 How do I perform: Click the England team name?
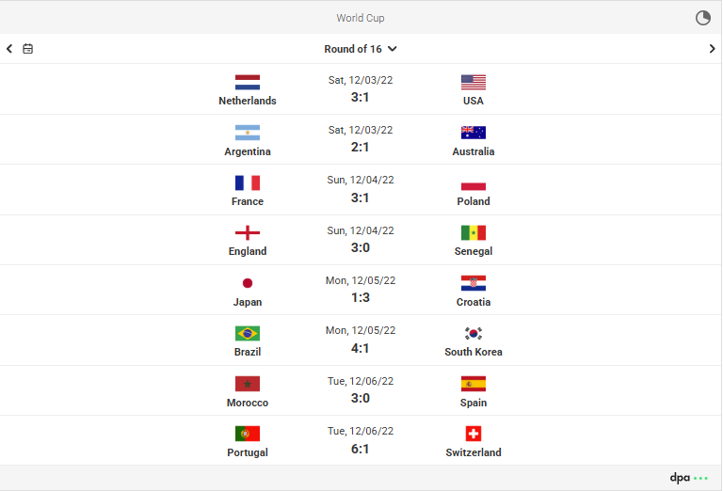click(248, 251)
